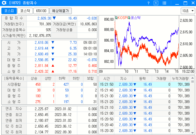This screenshot has width=196, height=135.
Task: Click the 거래량 value 701,389 in summary
Action: (45, 24)
